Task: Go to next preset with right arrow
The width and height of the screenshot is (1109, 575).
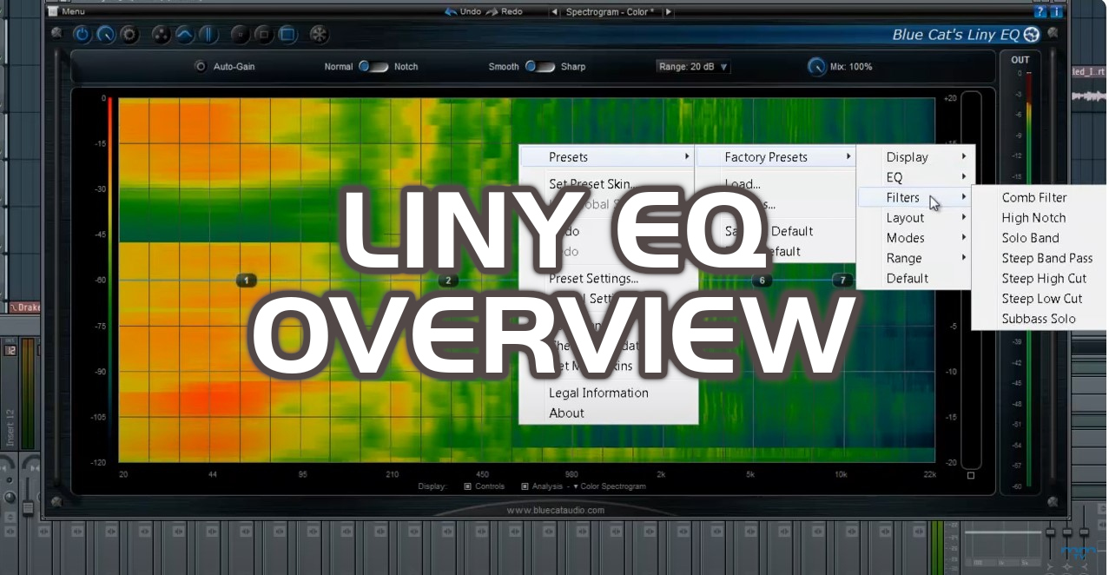Action: [x=669, y=12]
